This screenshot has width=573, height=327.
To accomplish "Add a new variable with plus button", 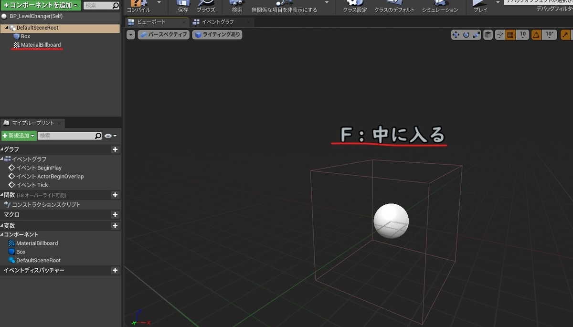I will point(115,226).
